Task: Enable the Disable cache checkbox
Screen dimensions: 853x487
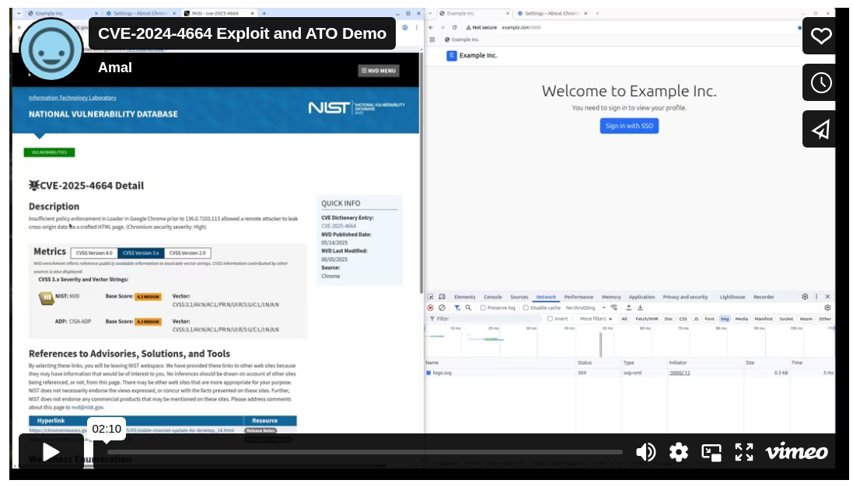Action: [526, 308]
